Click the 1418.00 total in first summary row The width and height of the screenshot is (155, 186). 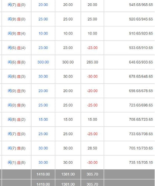tap(43, 174)
